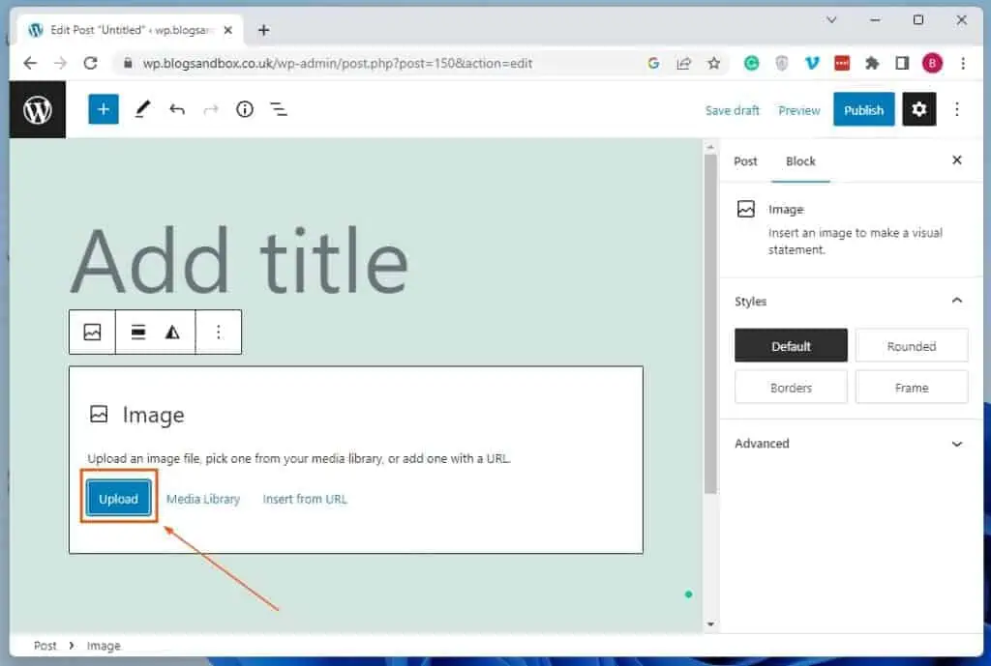Screen dimensions: 991x666
Task: Undo the last action
Action: pyautogui.click(x=177, y=109)
